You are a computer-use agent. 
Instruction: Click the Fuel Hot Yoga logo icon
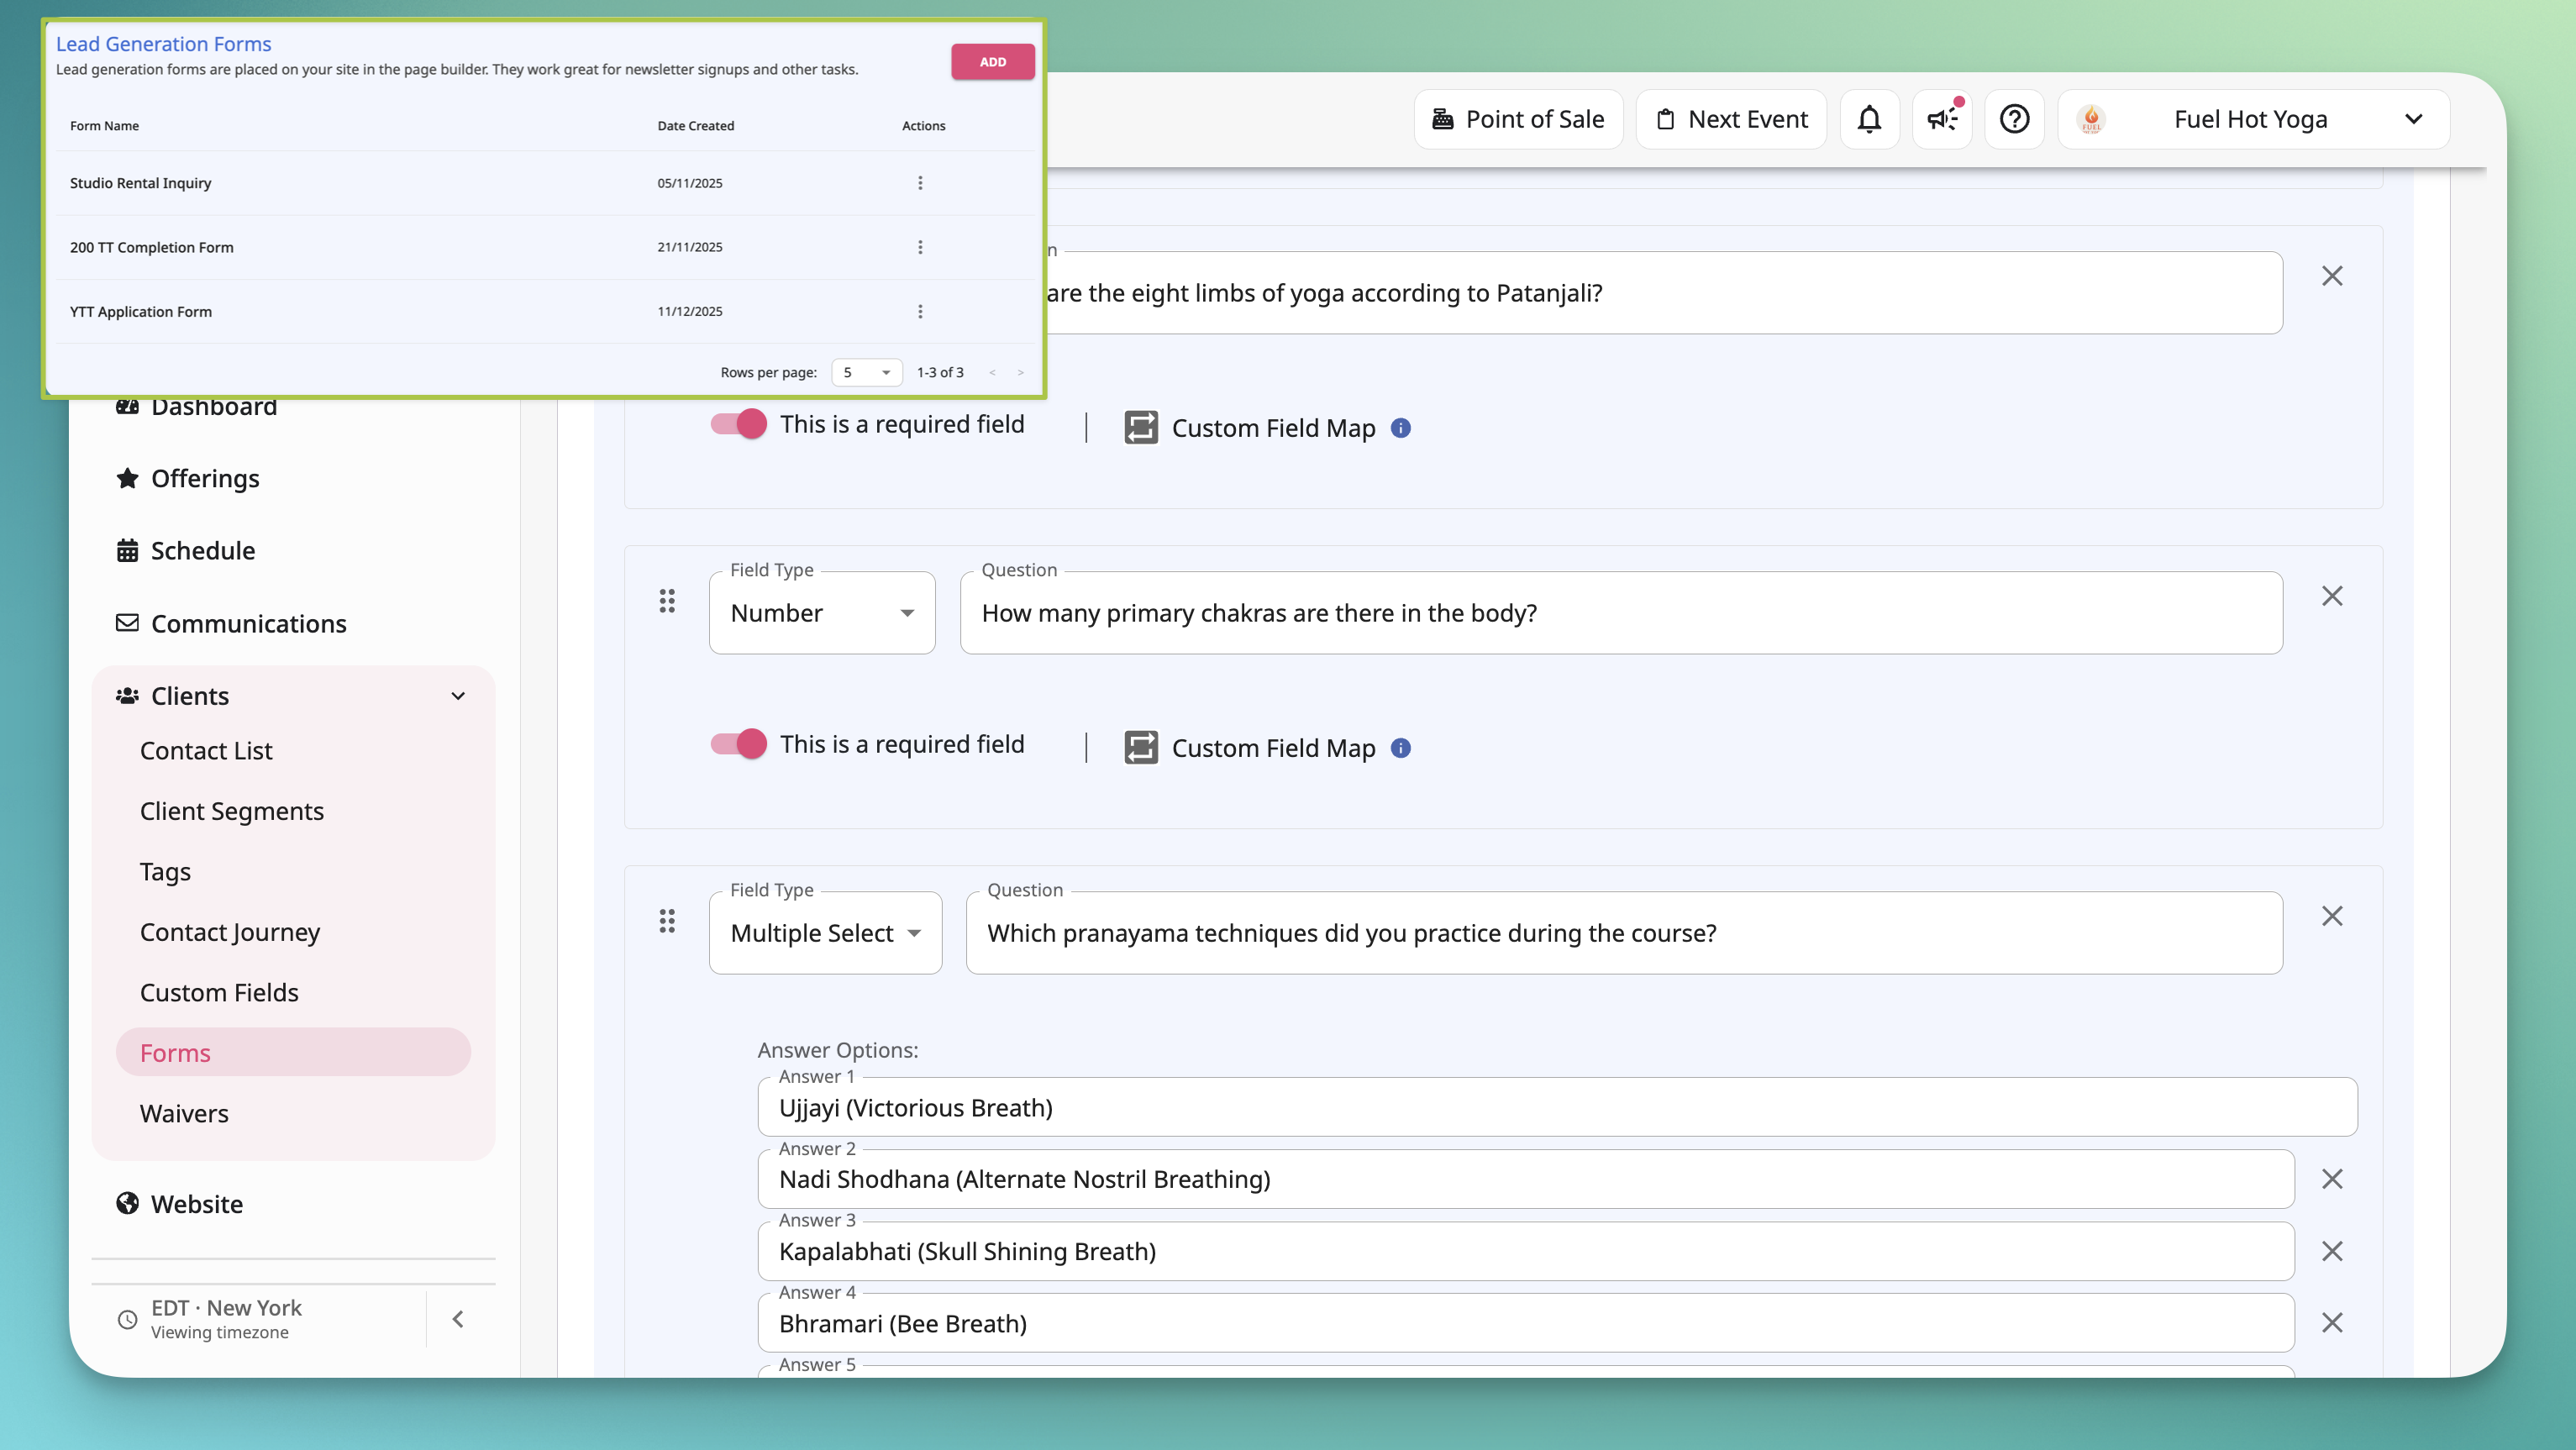pyautogui.click(x=2091, y=119)
